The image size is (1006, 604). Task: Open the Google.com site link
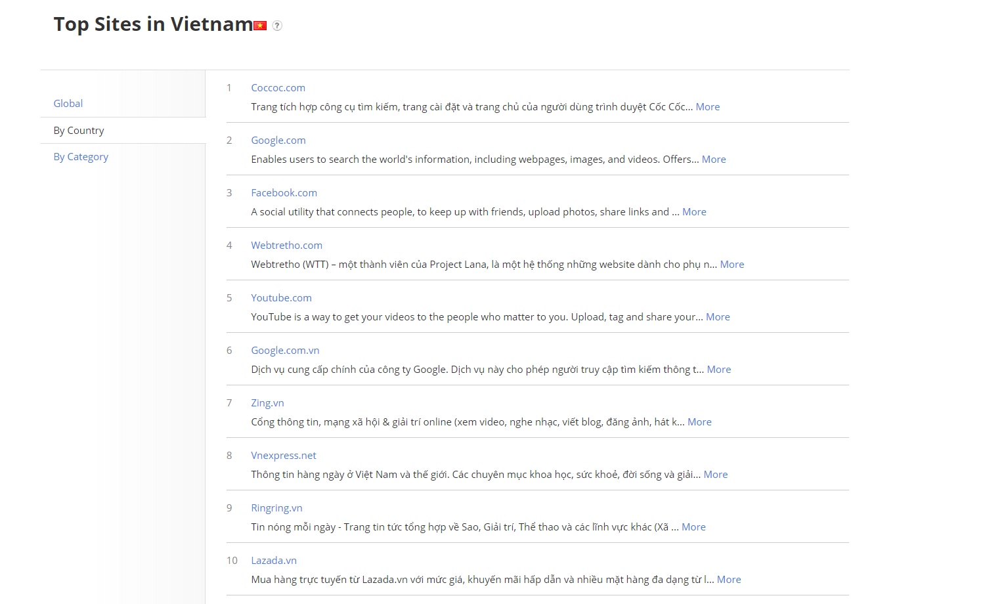pyautogui.click(x=278, y=140)
